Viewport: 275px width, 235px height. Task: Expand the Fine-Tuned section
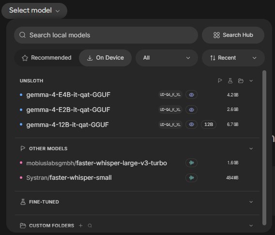click(251, 202)
